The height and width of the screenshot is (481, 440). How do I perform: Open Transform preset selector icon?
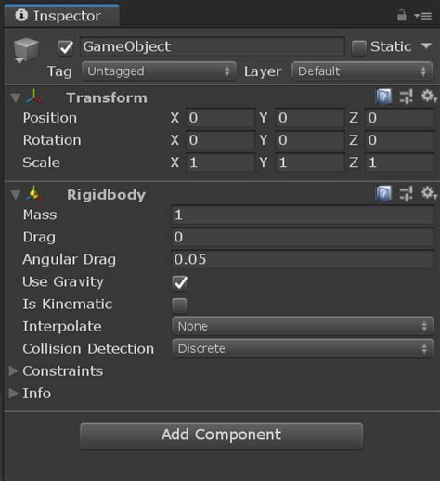click(406, 97)
